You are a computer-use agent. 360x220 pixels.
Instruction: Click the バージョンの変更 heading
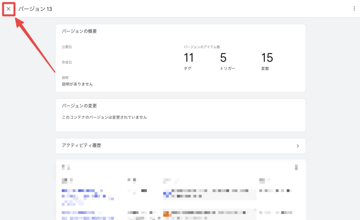coord(79,106)
